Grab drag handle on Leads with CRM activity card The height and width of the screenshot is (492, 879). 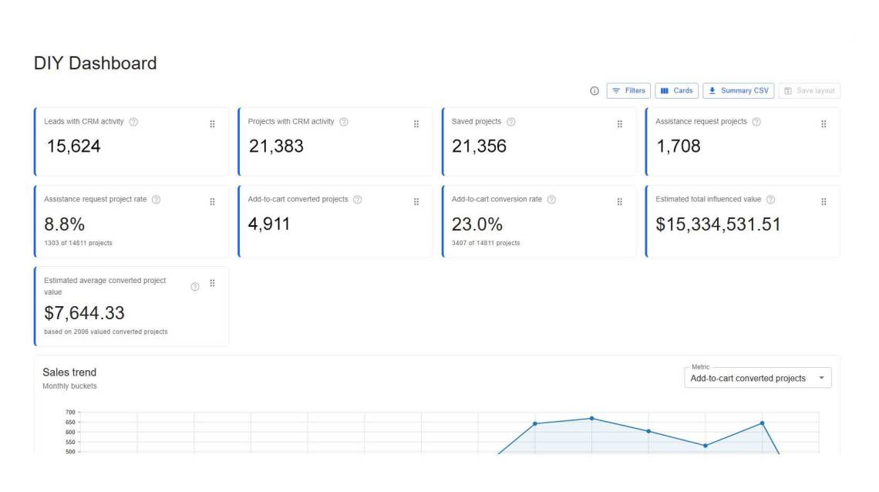(x=213, y=124)
